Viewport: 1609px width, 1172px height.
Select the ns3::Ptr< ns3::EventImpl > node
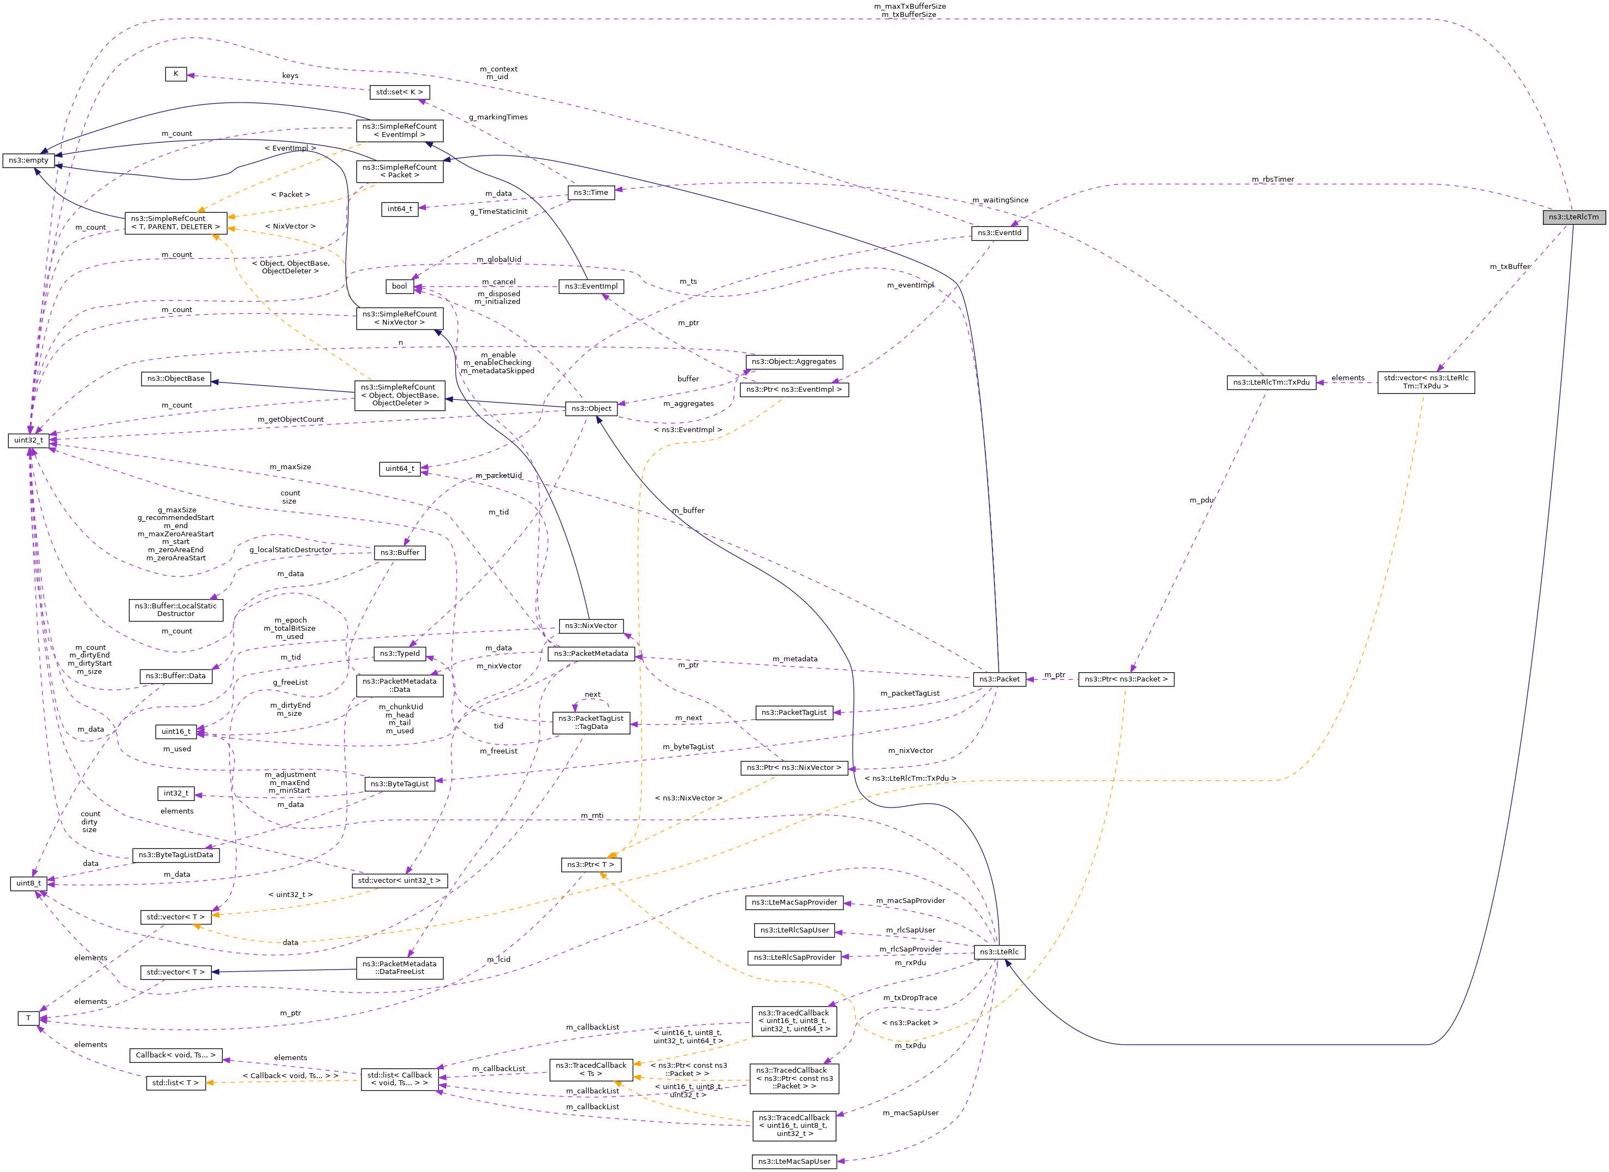coord(793,390)
